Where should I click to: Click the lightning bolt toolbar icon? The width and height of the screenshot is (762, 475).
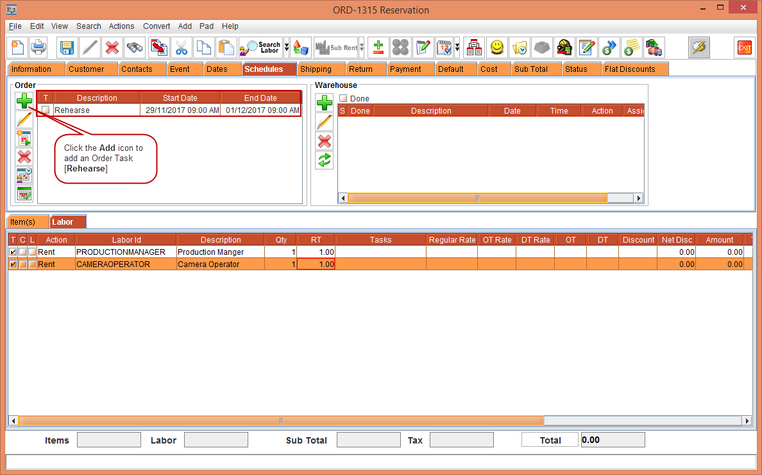coord(699,47)
